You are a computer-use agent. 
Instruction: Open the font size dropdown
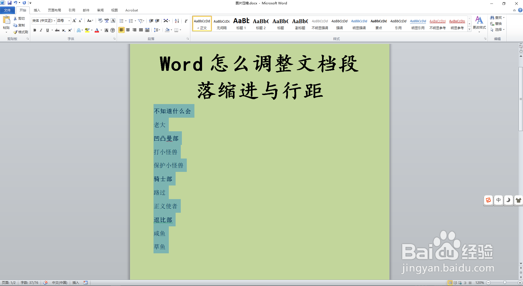click(x=69, y=21)
